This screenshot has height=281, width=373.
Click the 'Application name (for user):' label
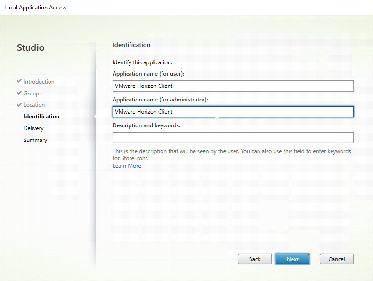pos(148,74)
